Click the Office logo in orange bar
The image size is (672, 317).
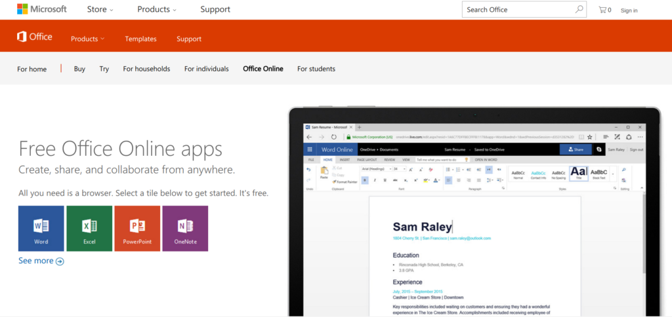click(x=34, y=37)
